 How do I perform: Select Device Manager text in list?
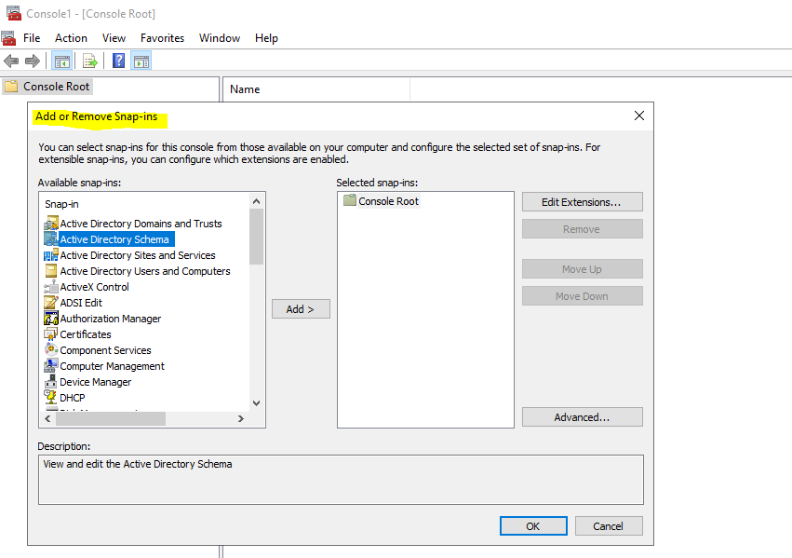[x=96, y=382]
